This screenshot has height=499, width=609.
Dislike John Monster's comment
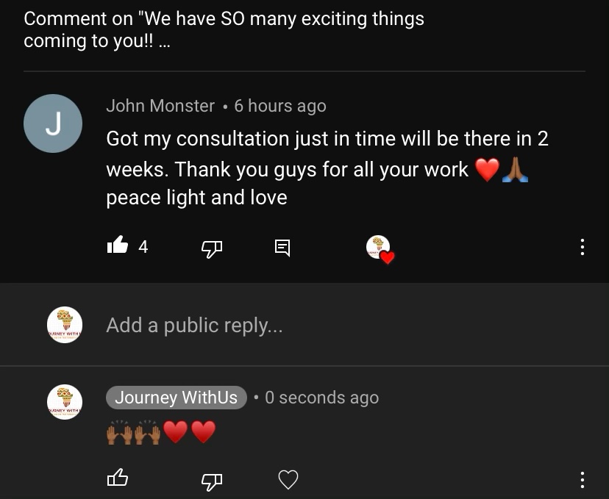[x=212, y=248]
